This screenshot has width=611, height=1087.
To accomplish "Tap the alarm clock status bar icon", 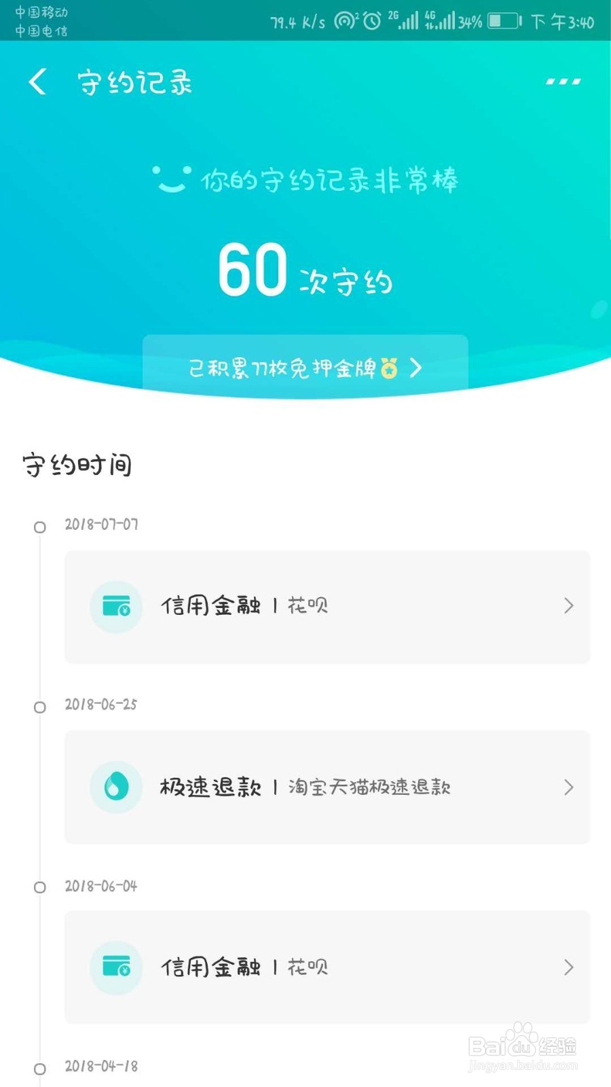I will pos(372,22).
